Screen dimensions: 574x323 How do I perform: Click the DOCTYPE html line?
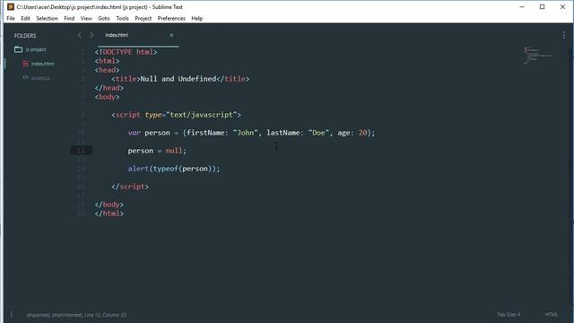point(126,52)
